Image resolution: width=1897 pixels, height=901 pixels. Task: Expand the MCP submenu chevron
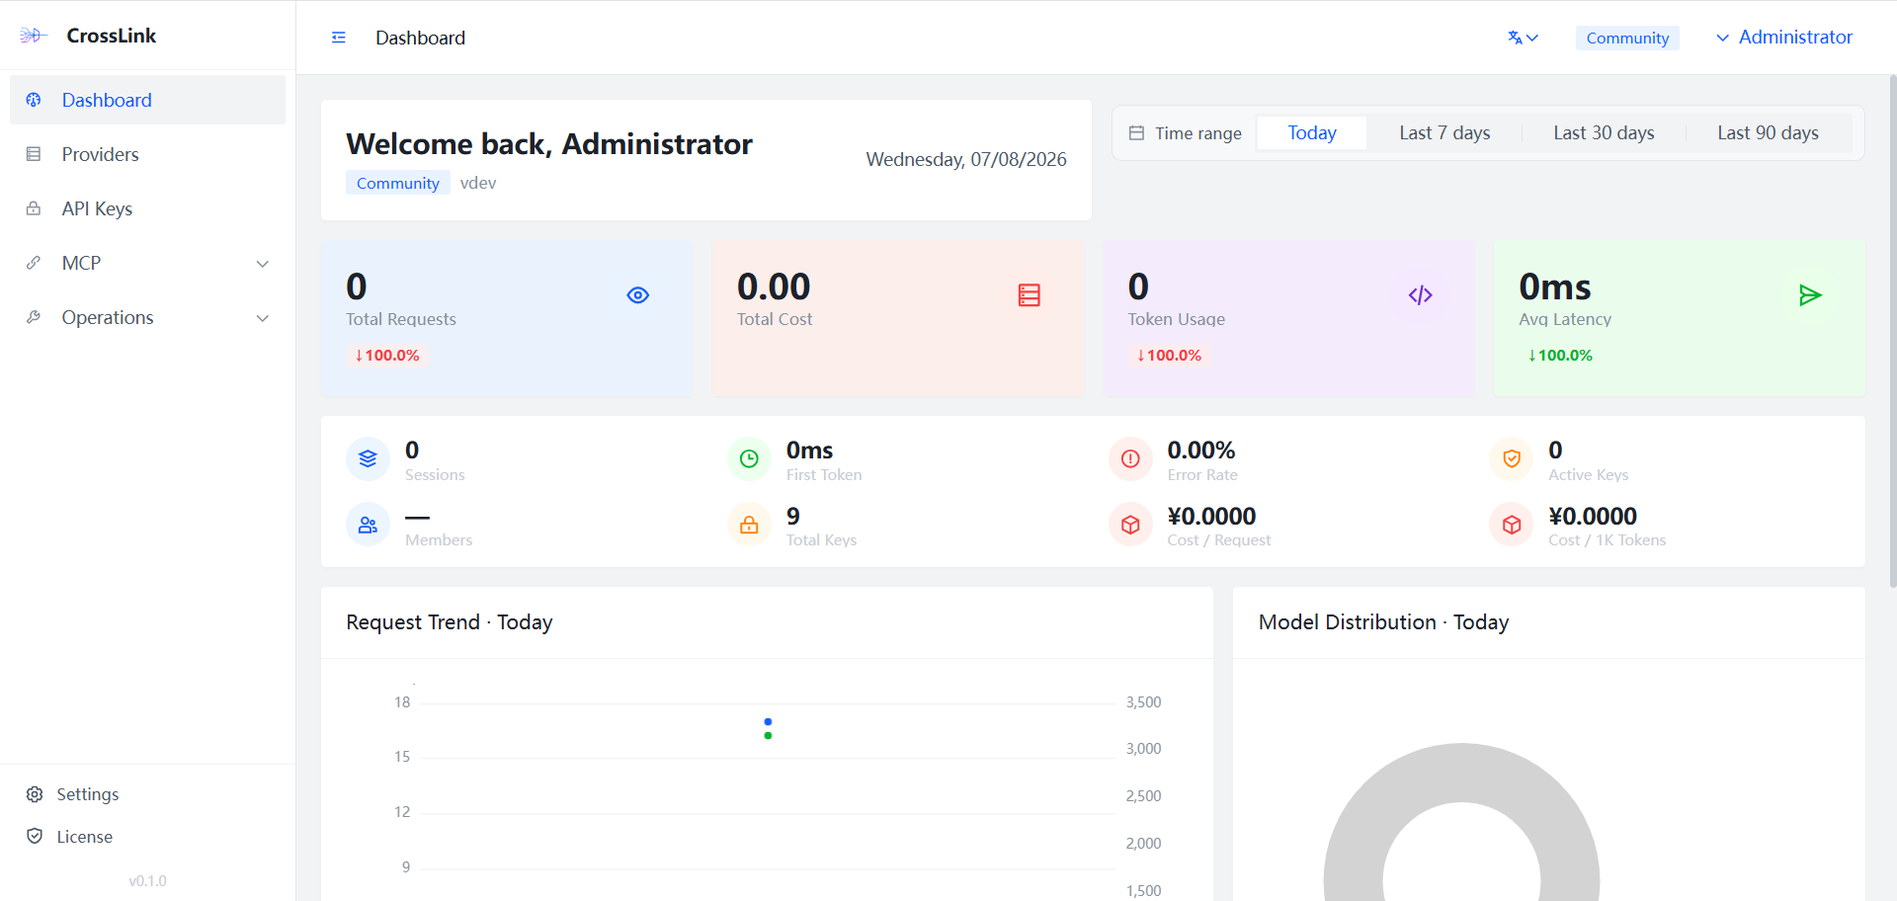(x=263, y=264)
